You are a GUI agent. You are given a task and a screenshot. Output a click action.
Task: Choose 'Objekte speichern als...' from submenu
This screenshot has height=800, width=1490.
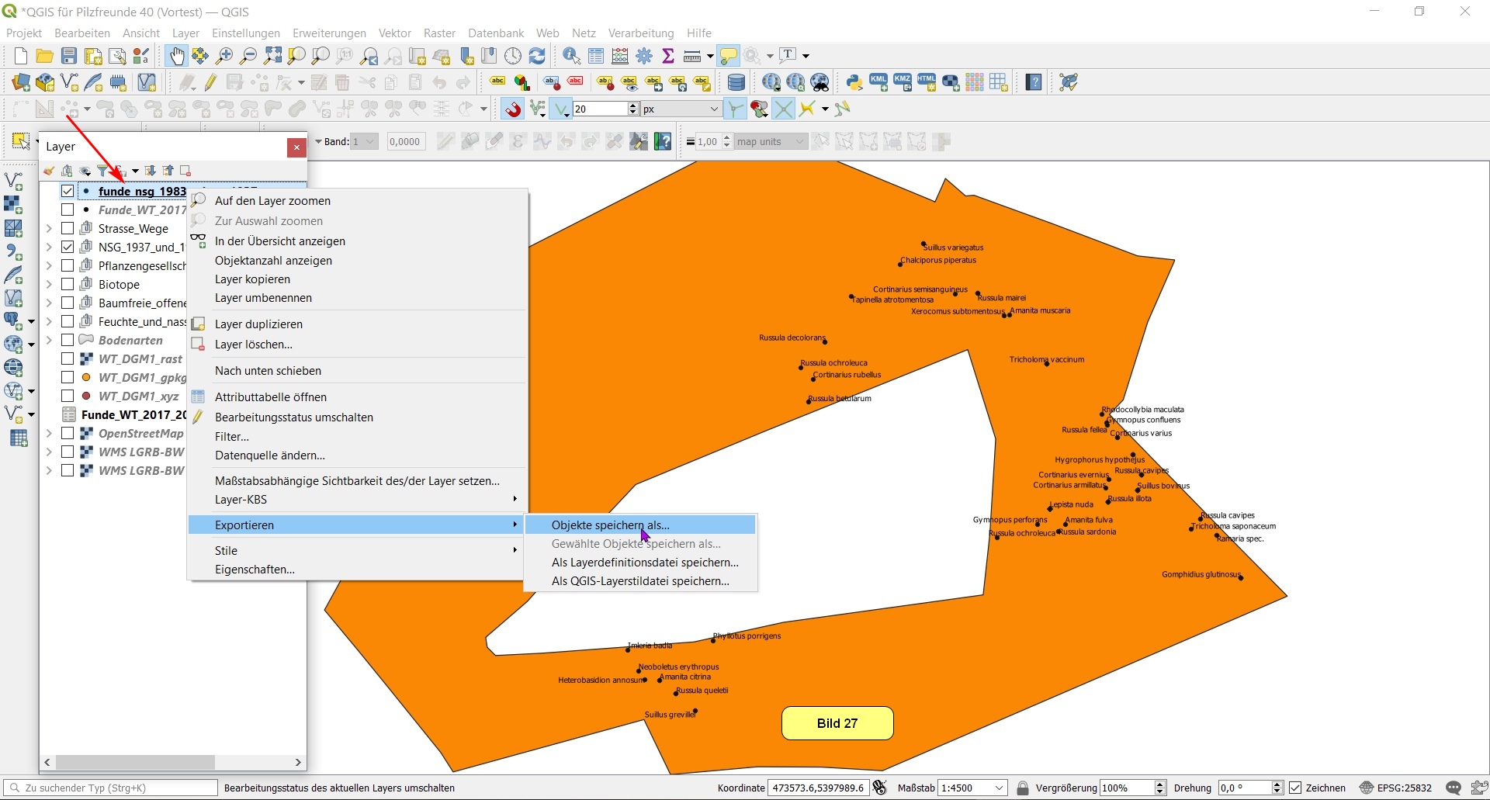610,525
